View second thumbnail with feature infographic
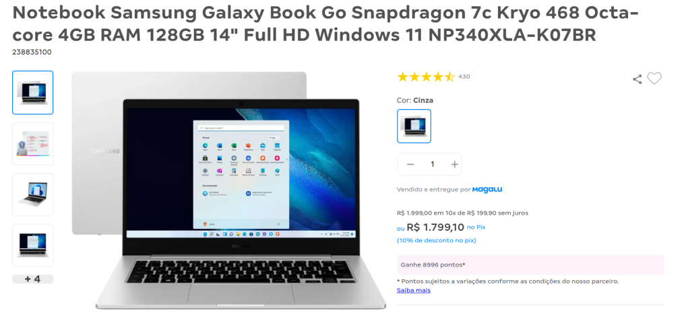Viewport: 690px width, 317px height. (x=33, y=144)
